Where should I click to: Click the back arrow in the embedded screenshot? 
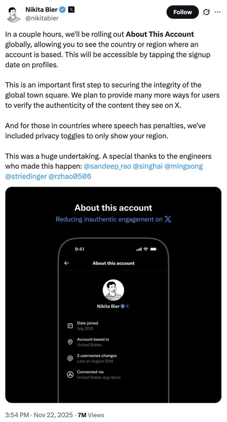pos(67,263)
